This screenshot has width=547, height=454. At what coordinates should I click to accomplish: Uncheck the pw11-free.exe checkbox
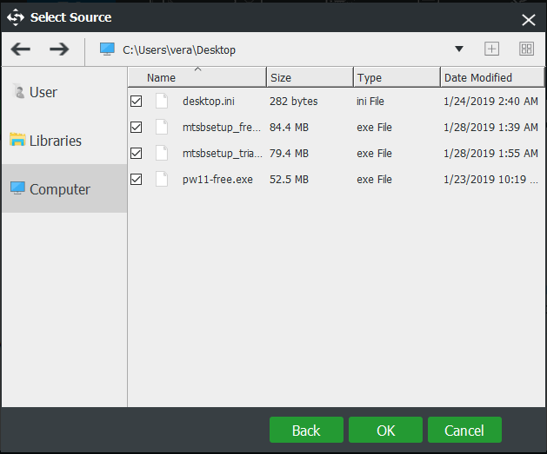(x=136, y=180)
